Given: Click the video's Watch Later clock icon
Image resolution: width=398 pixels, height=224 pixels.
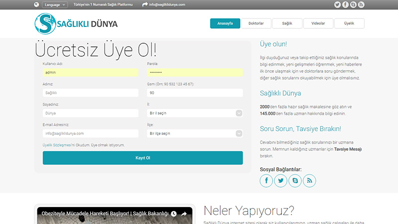Looking at the screenshot, I should (174, 214).
